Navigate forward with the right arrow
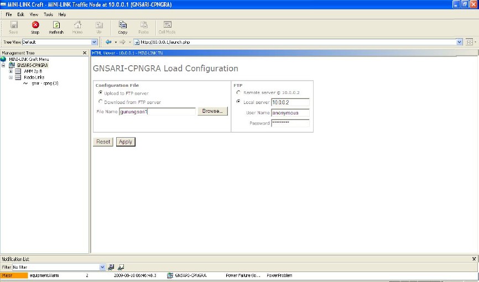 coord(122,42)
